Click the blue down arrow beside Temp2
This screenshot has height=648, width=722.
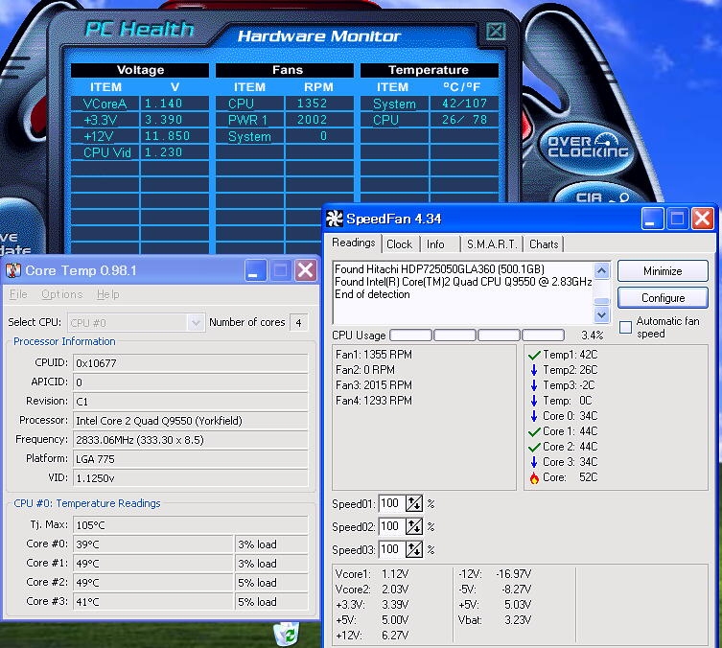click(x=534, y=370)
